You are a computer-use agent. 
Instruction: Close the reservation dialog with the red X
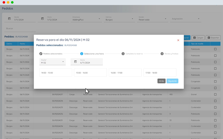point(178,40)
